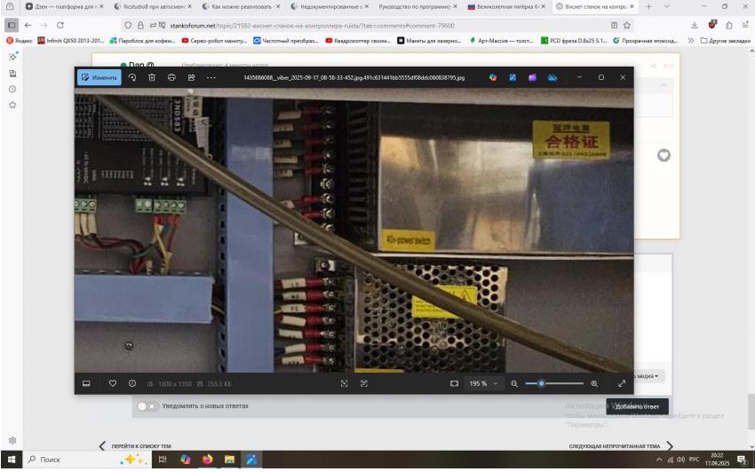
Task: Click the zoom in magnifier icon
Action: (x=594, y=383)
